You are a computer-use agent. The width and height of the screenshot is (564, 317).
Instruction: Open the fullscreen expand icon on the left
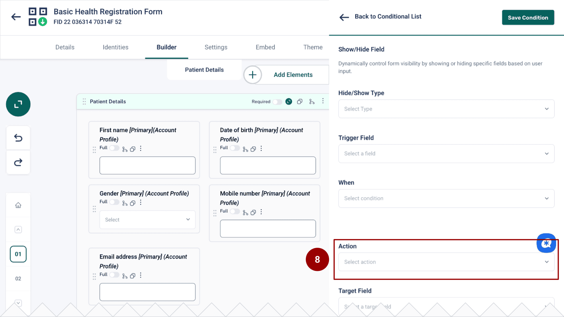pyautogui.click(x=18, y=104)
